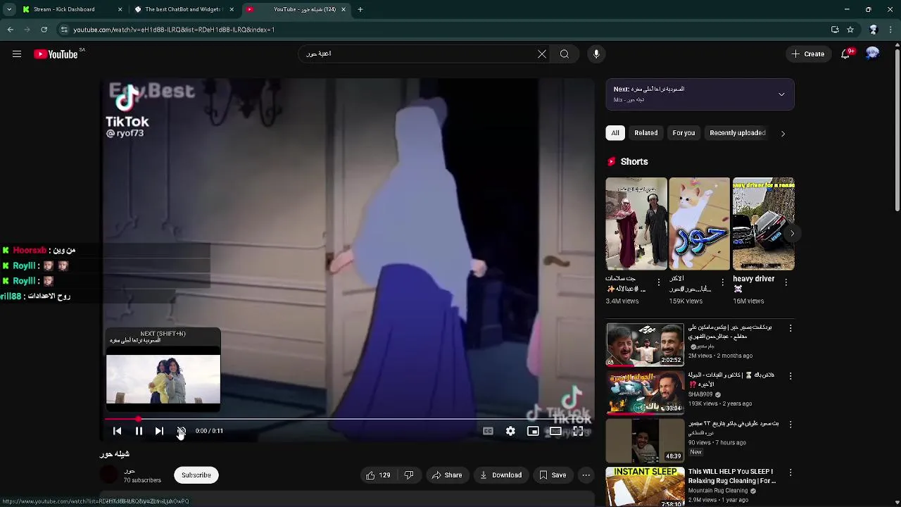Screen dimensions: 901x507
Task: Toggle theater mode on the player
Action: coord(555,431)
